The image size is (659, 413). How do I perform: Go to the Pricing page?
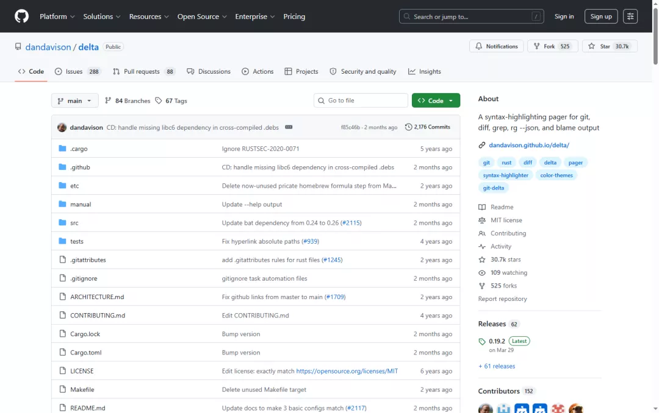294,16
